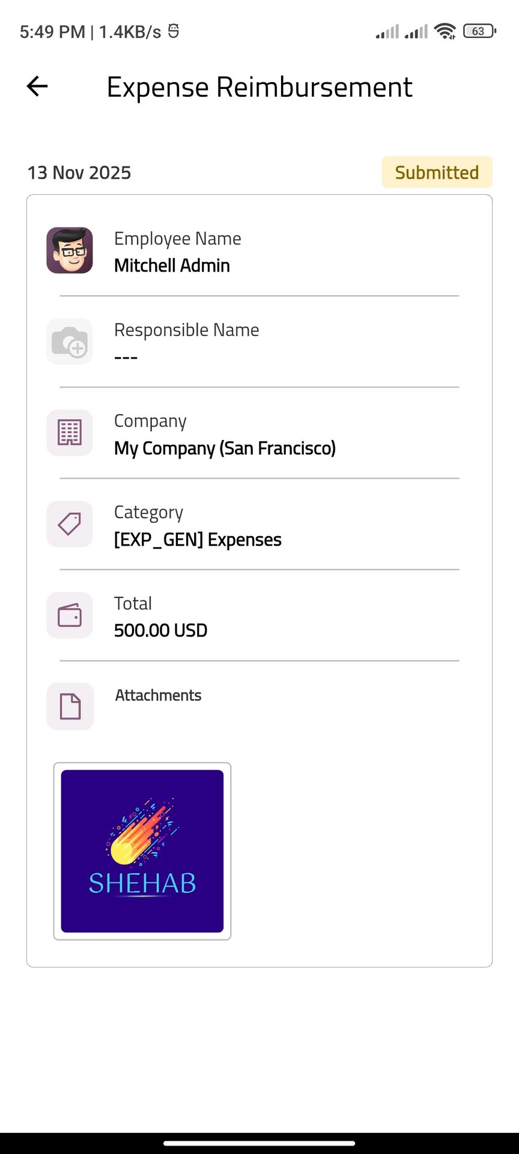Image resolution: width=519 pixels, height=1154 pixels.
Task: Tap the Submitted status badge
Action: coord(437,172)
